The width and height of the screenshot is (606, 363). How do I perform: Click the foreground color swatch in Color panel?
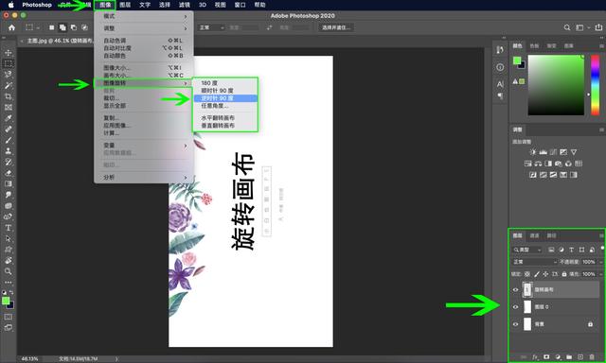coord(517,60)
